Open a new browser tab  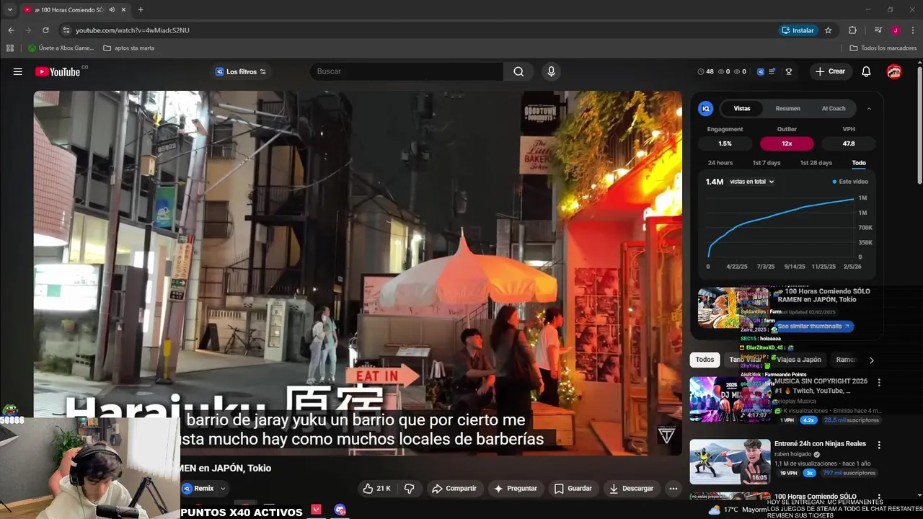[141, 9]
